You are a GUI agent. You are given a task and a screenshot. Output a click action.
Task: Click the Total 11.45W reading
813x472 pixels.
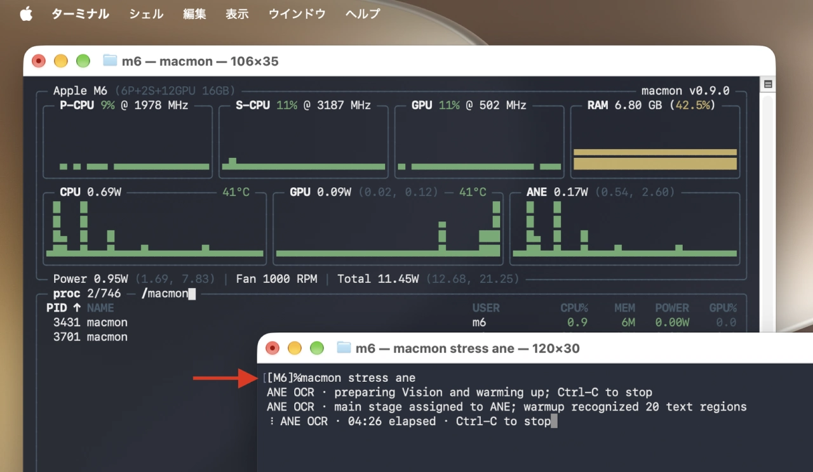coord(378,279)
